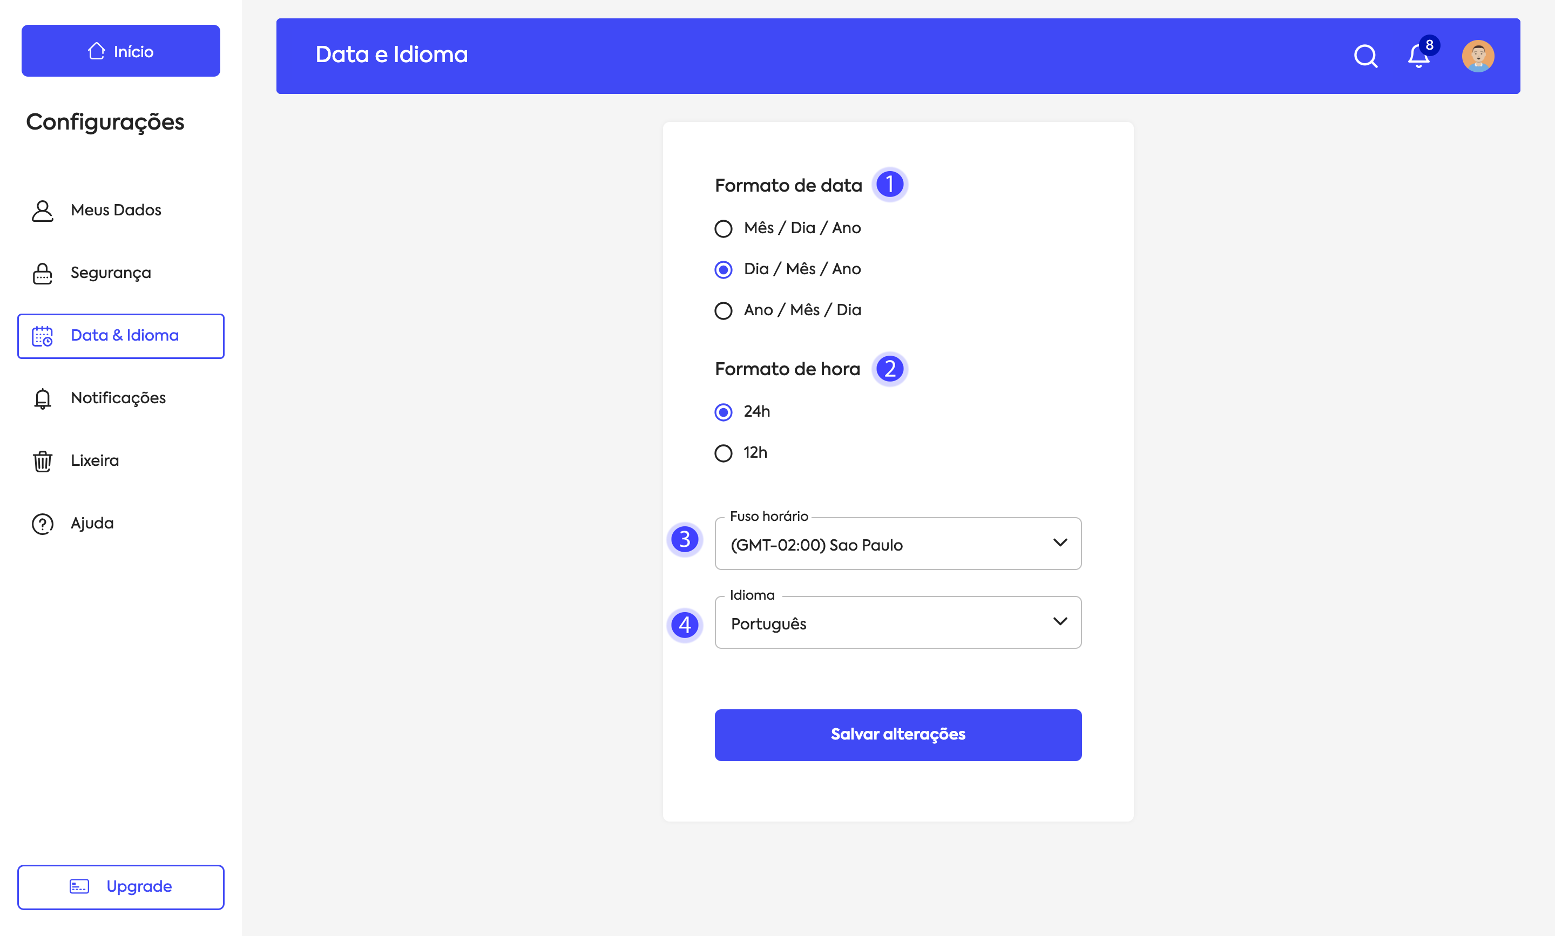
Task: Open the user profile avatar
Action: pos(1477,56)
